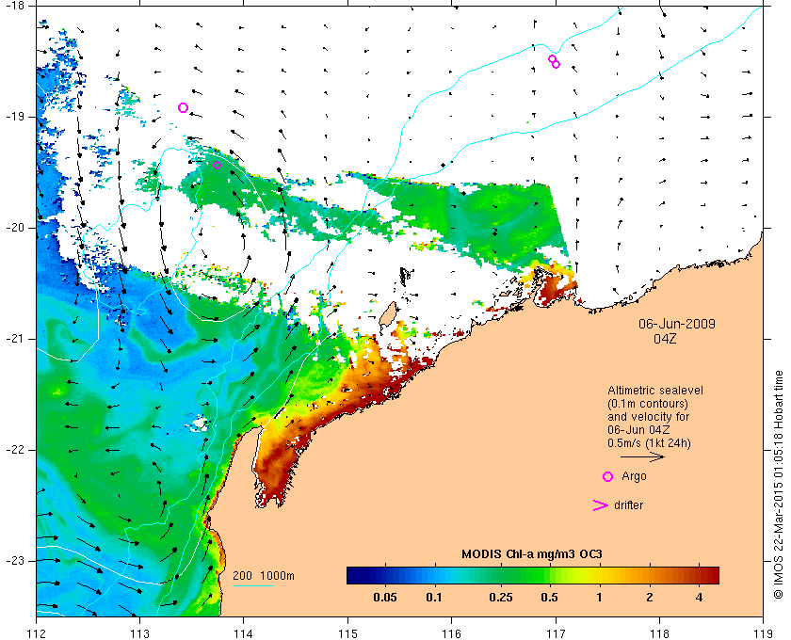Click the longitude axis label '113'
The width and height of the screenshot is (791, 640).
click(x=139, y=633)
